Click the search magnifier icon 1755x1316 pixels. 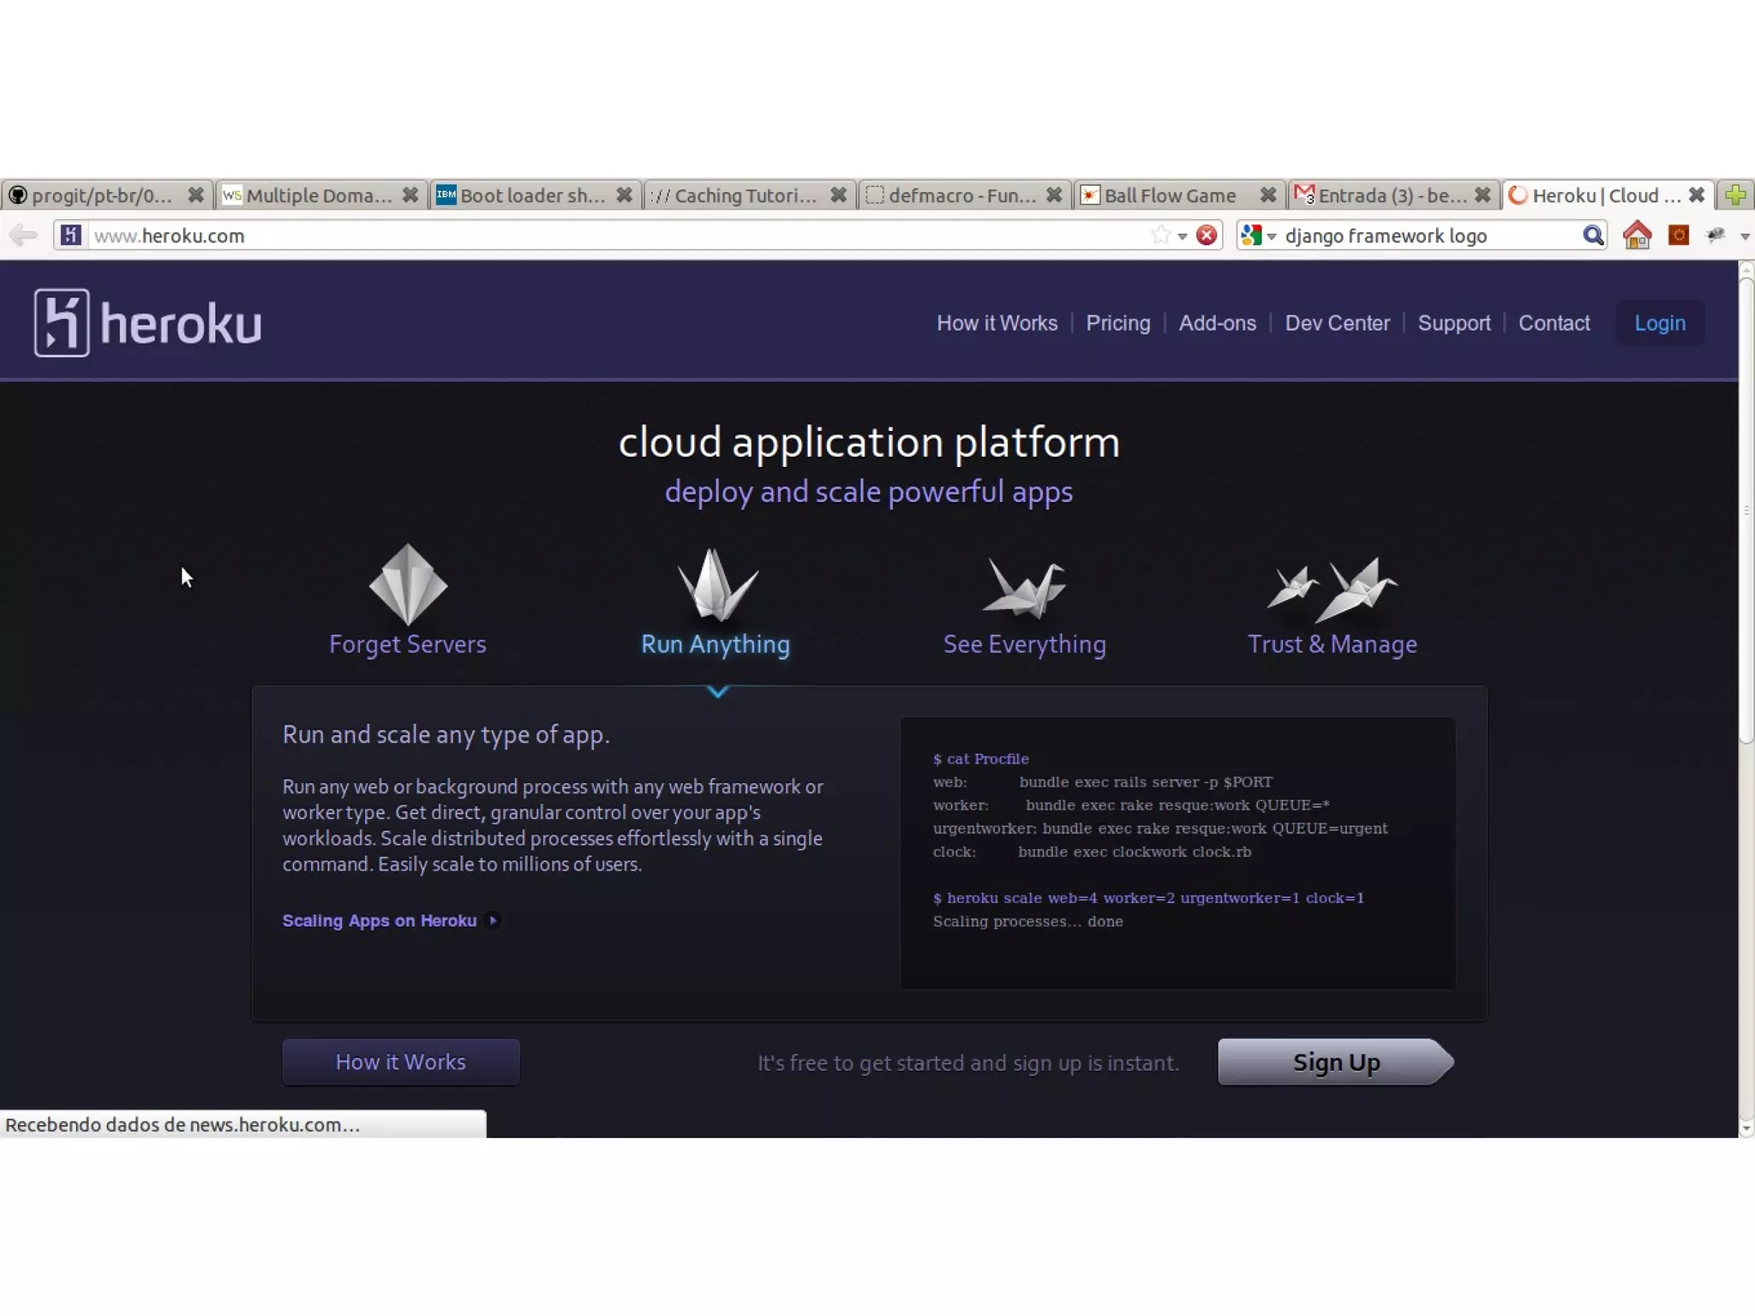(1592, 235)
